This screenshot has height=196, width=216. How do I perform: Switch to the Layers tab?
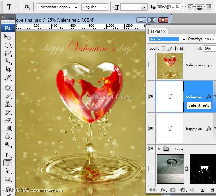[156, 31]
